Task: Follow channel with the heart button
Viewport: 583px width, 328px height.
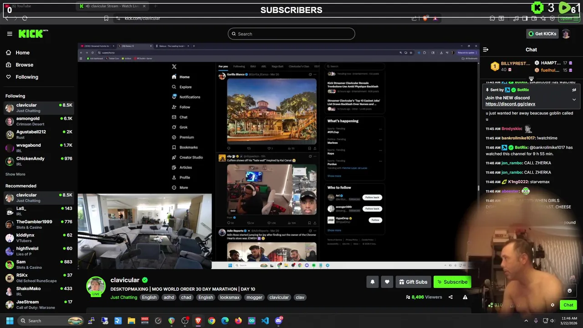Action: 387,282
